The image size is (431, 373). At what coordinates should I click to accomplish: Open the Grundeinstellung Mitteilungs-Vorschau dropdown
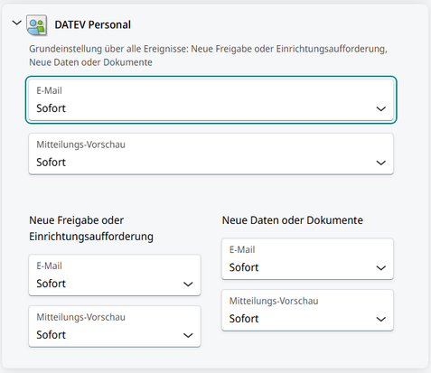pos(211,154)
